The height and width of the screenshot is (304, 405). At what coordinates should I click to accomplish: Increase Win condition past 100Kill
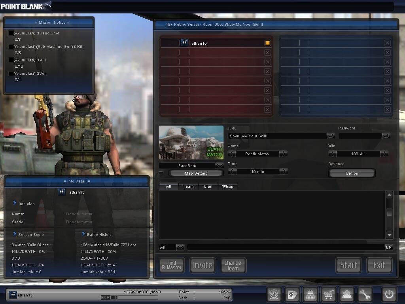coord(384,154)
